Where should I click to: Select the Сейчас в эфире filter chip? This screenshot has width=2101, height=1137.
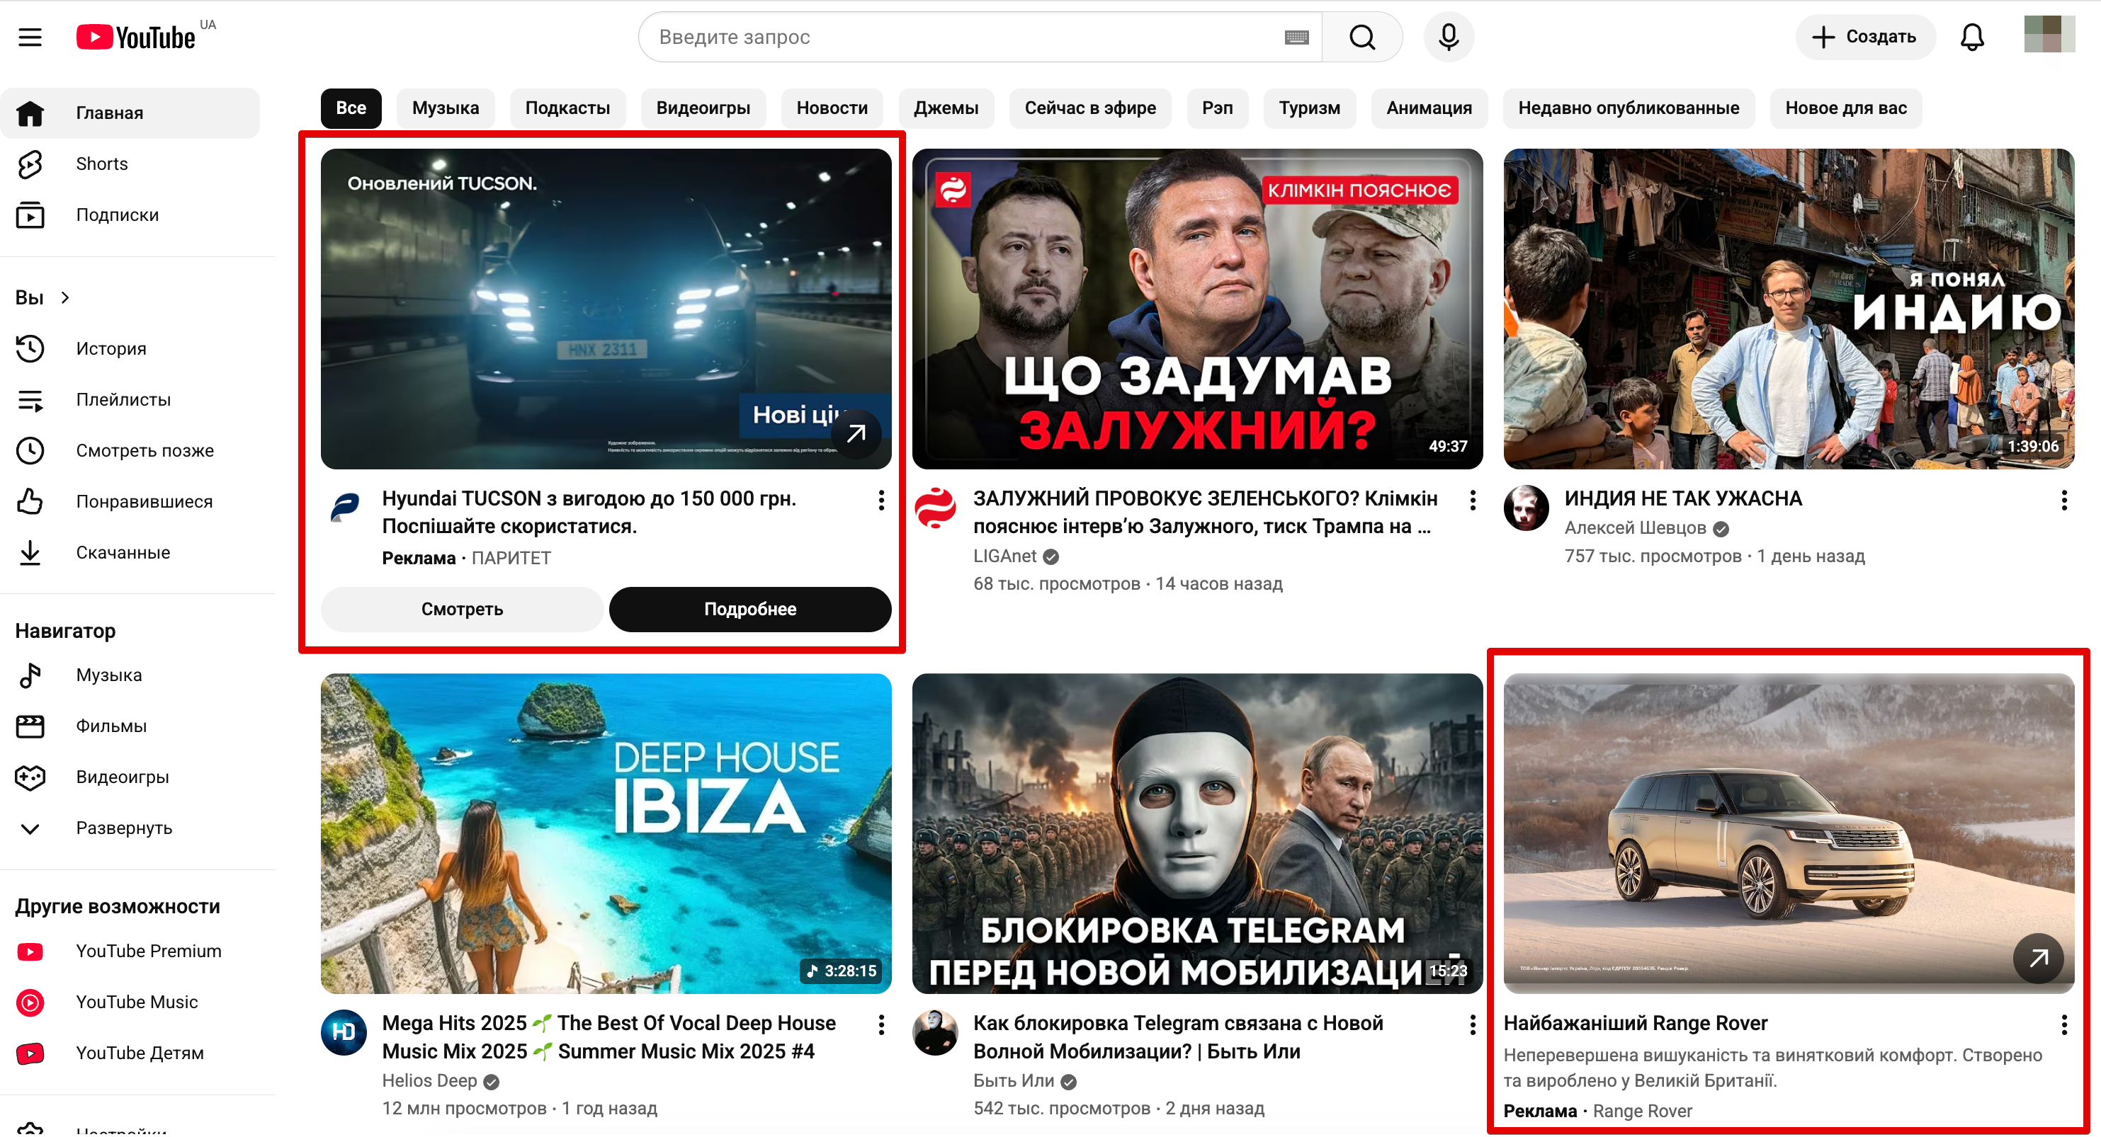tap(1089, 108)
